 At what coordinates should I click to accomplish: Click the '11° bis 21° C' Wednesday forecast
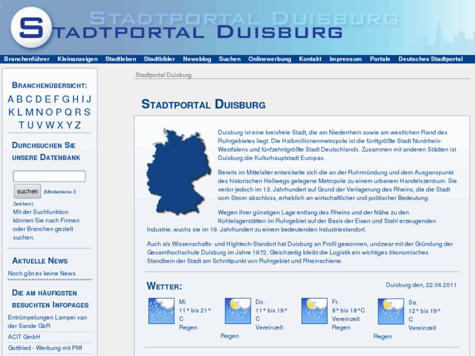tap(195, 314)
